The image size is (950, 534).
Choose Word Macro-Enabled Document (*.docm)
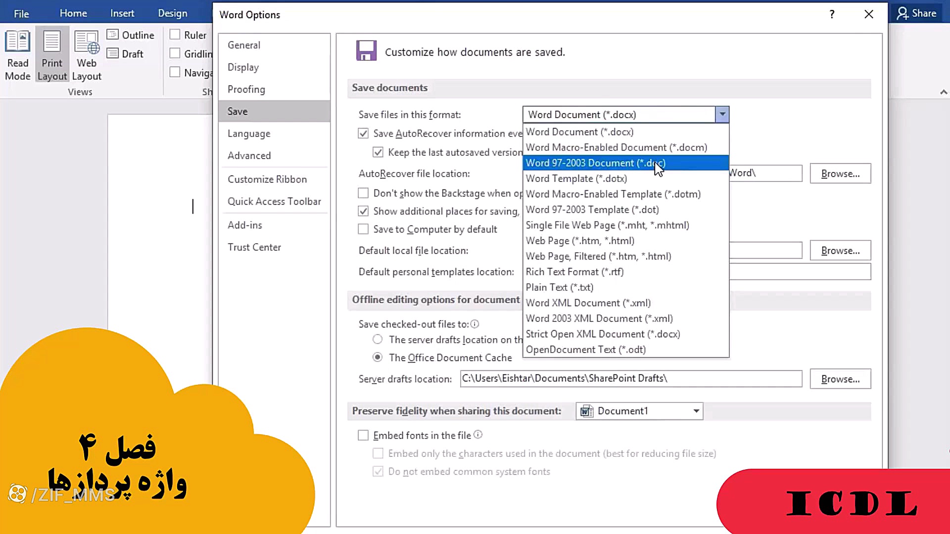point(626,147)
